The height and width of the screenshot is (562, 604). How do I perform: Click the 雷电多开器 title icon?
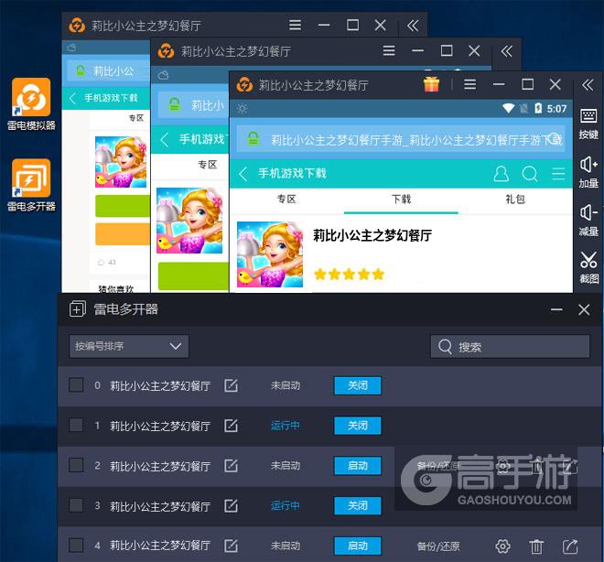[78, 309]
